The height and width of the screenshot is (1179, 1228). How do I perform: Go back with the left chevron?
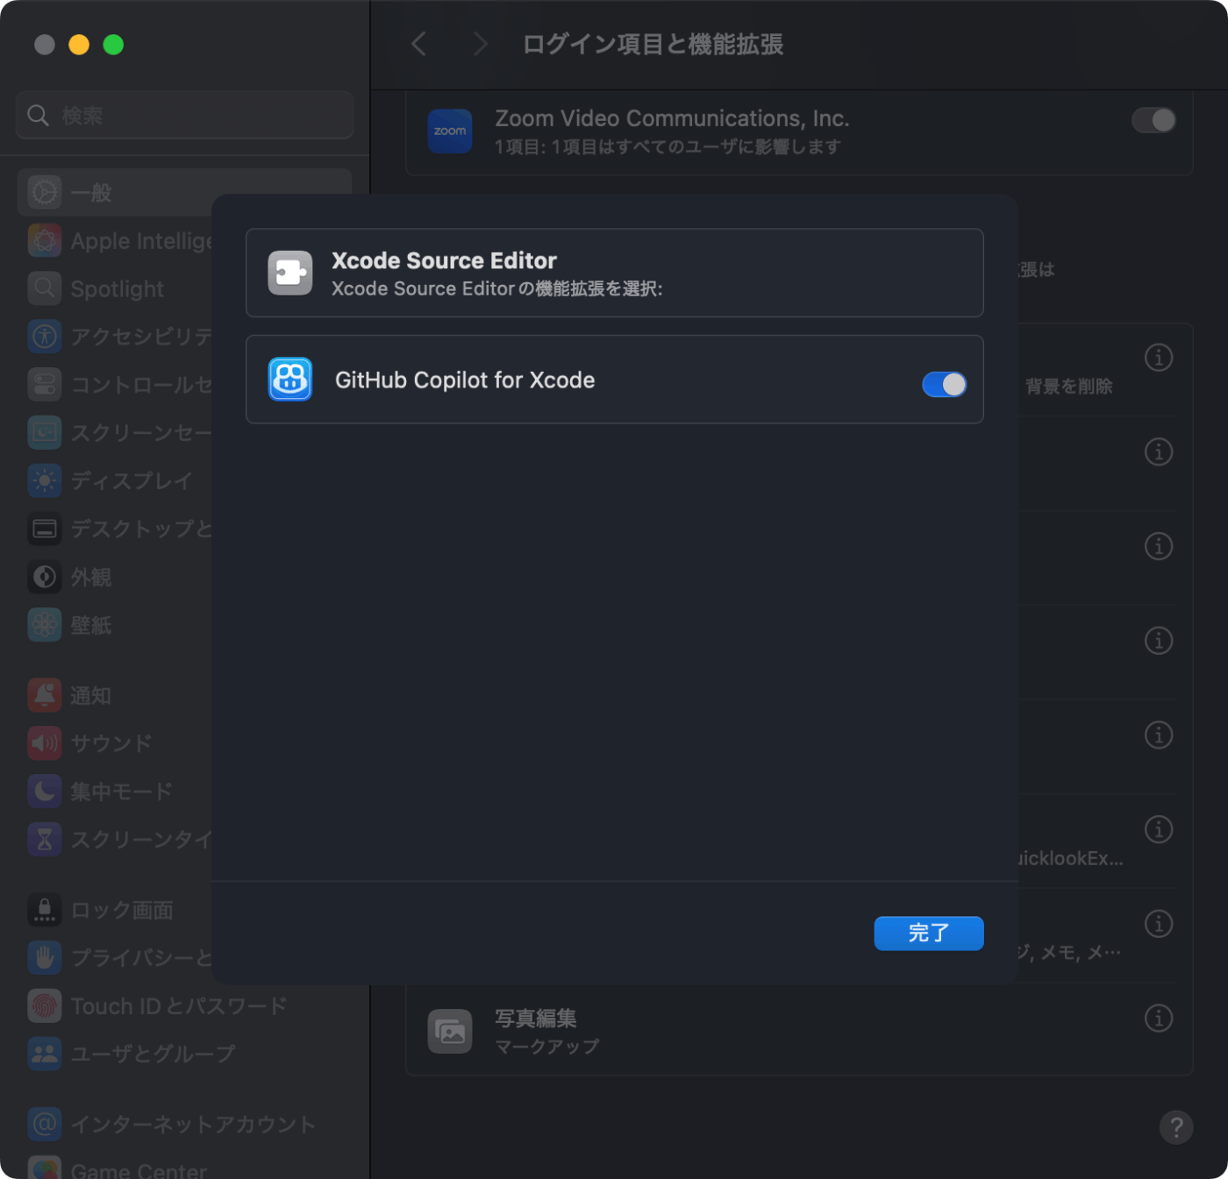click(x=418, y=44)
